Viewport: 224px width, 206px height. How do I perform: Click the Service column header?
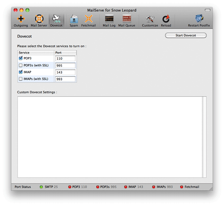(x=36, y=53)
